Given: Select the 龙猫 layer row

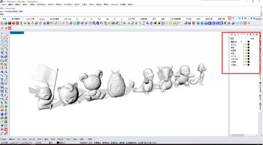Looking at the screenshot, I should (x=244, y=53).
